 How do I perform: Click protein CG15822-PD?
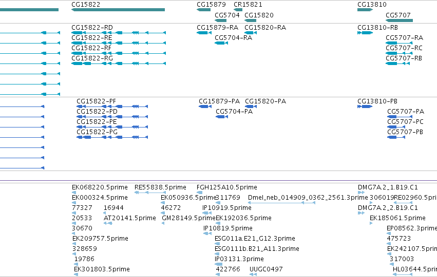(112, 117)
